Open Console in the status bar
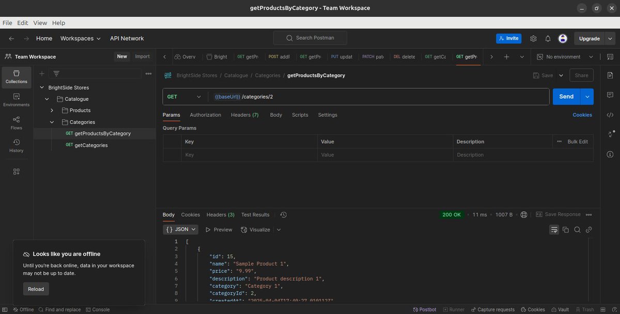620x314 pixels. [x=97, y=310]
